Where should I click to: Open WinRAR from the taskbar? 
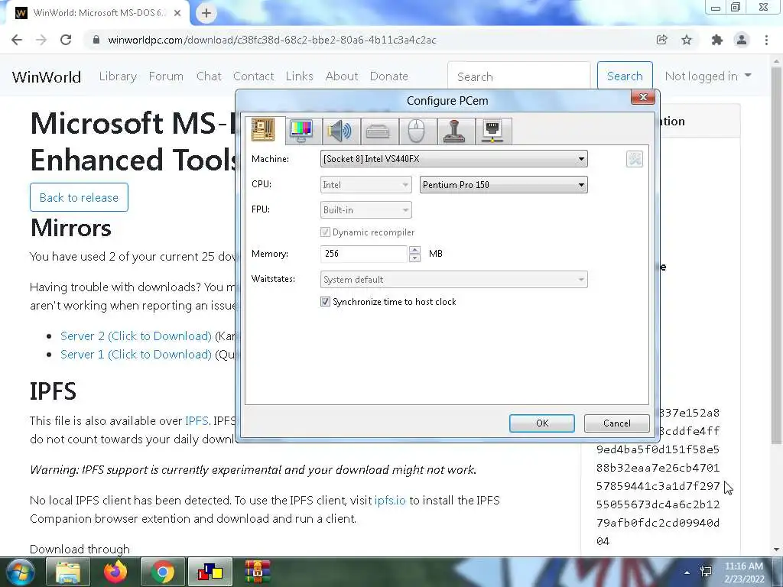(x=258, y=572)
